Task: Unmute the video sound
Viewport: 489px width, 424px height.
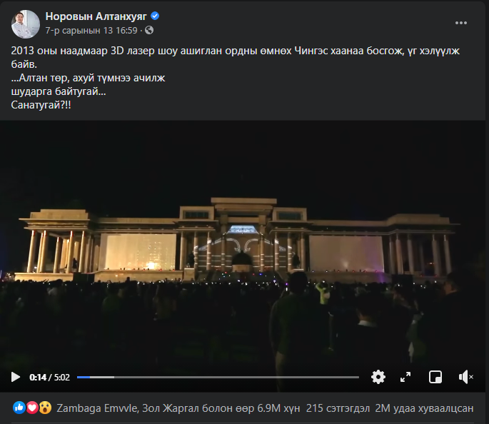Action: [466, 377]
